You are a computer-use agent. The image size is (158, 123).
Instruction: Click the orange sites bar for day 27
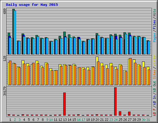point(131,72)
